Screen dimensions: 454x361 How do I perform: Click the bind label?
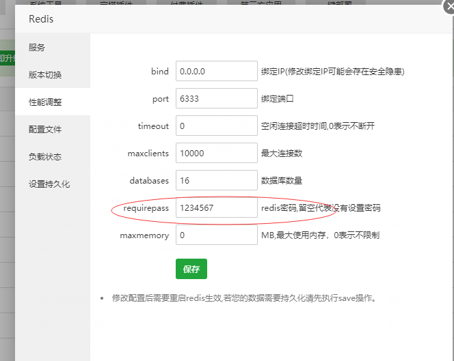pyautogui.click(x=160, y=72)
